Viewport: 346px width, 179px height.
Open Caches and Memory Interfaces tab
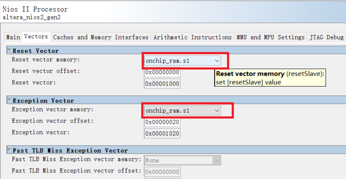click(100, 37)
